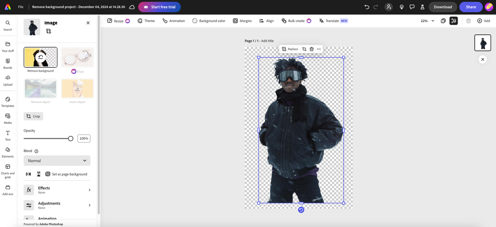Delete image via floating toolbar trash
The width and height of the screenshot is (496, 227).
coord(312,49)
